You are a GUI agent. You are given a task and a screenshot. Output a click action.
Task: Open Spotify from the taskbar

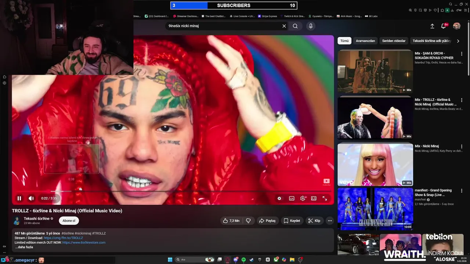(243, 260)
